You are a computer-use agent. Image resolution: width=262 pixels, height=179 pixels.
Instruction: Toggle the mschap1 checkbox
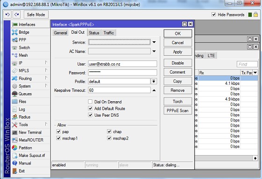pyautogui.click(x=58, y=138)
